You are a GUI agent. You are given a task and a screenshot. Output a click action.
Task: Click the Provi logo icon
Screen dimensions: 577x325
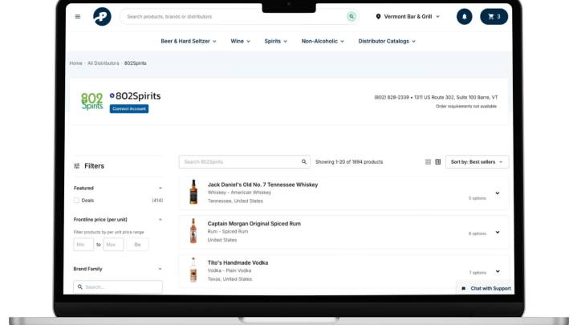tap(102, 17)
